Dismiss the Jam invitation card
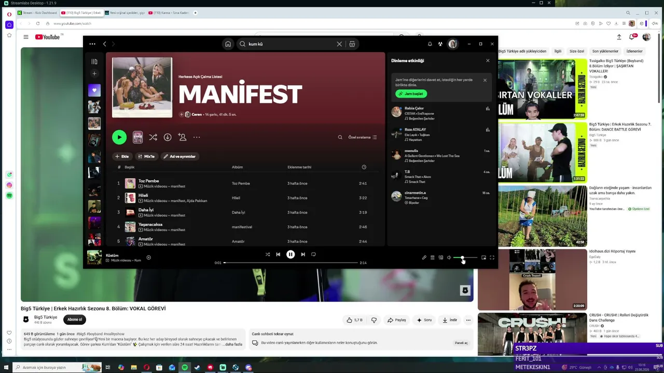The width and height of the screenshot is (664, 373). click(485, 80)
